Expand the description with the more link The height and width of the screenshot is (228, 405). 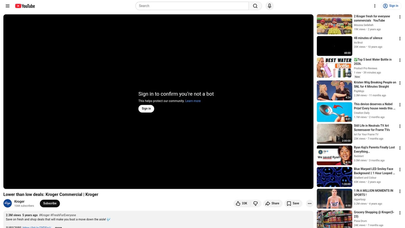(58, 227)
